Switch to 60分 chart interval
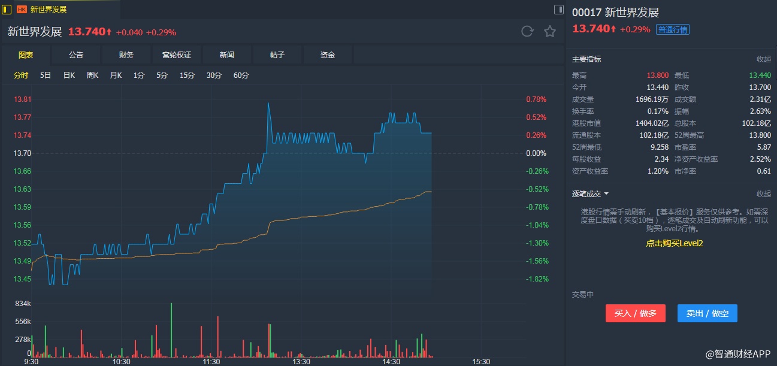Screen dimensions: 777x366 pos(241,75)
